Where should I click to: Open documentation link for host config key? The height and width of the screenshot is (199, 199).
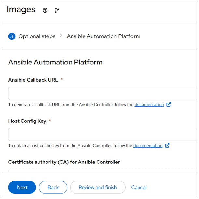click(148, 146)
